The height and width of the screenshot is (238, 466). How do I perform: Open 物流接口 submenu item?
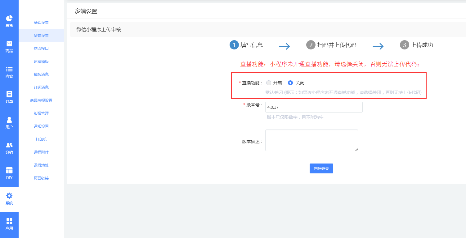[41, 49]
